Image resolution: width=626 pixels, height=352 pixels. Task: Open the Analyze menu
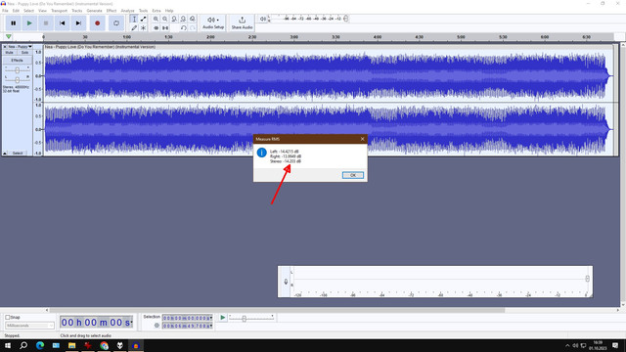pyautogui.click(x=127, y=11)
